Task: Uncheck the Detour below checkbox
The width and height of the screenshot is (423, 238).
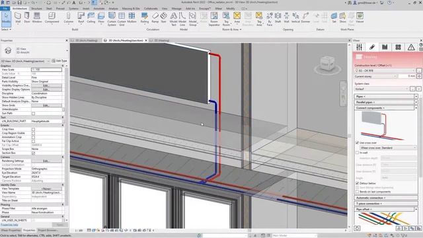Action: [357, 183]
